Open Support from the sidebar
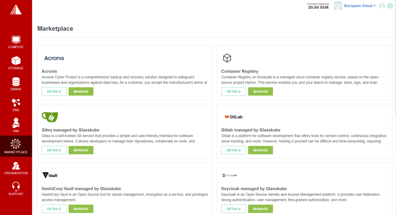Viewport: 396px width, 215px height. pos(16,189)
